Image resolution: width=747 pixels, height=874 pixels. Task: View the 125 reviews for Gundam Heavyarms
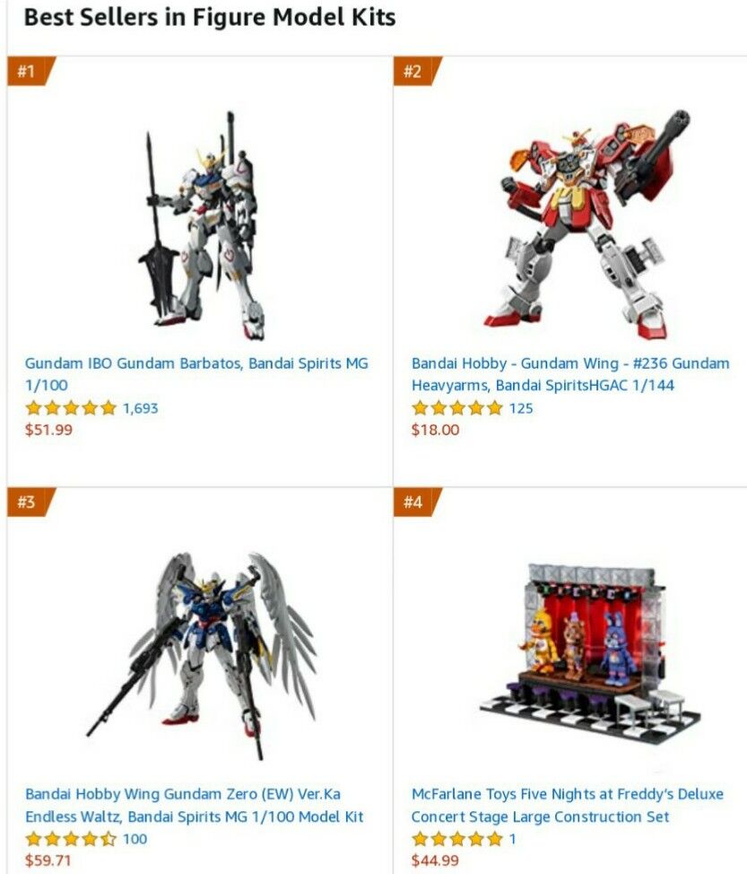click(521, 408)
